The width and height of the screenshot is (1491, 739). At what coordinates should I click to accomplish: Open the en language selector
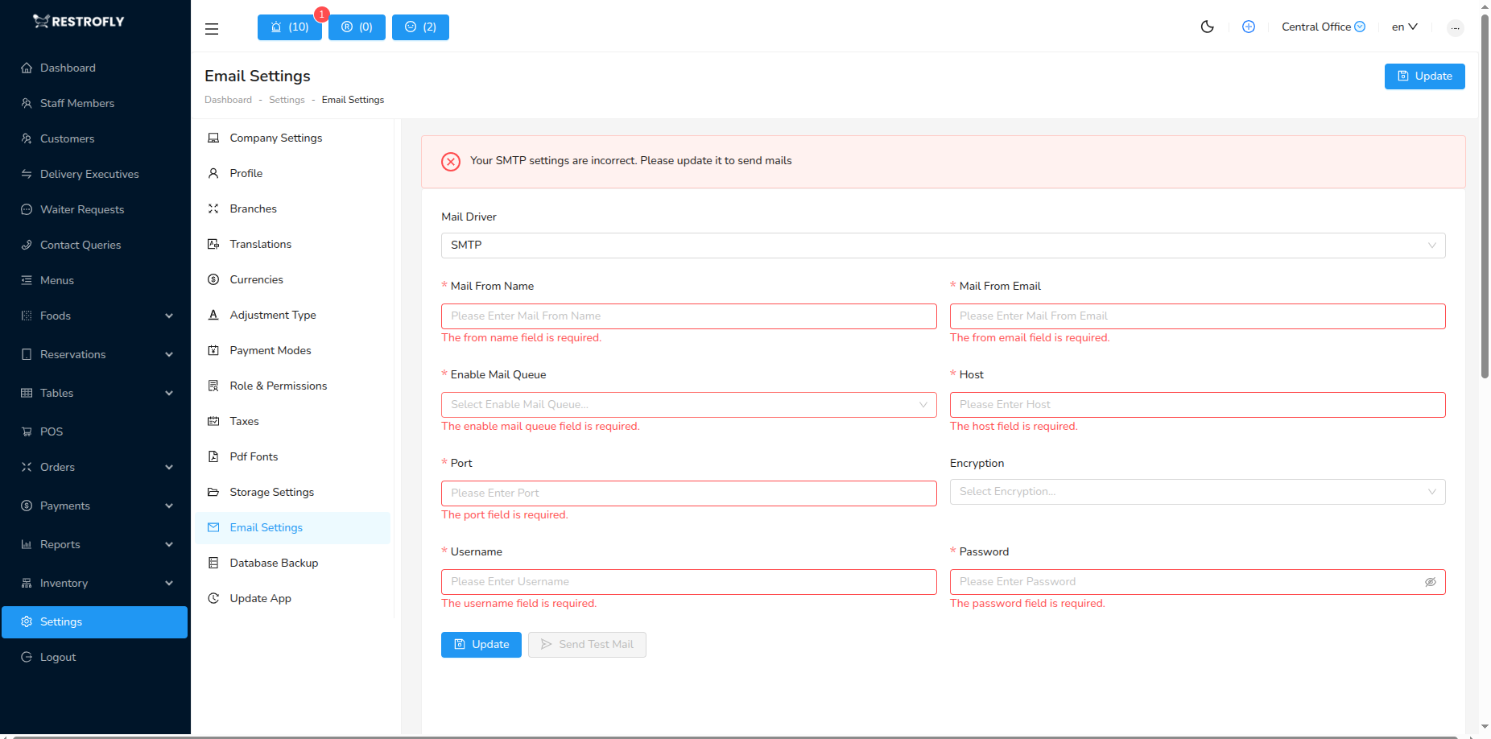click(x=1404, y=27)
